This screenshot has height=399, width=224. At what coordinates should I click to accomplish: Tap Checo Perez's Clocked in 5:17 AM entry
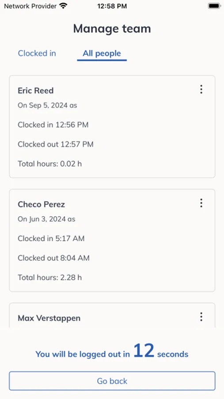pyautogui.click(x=51, y=239)
